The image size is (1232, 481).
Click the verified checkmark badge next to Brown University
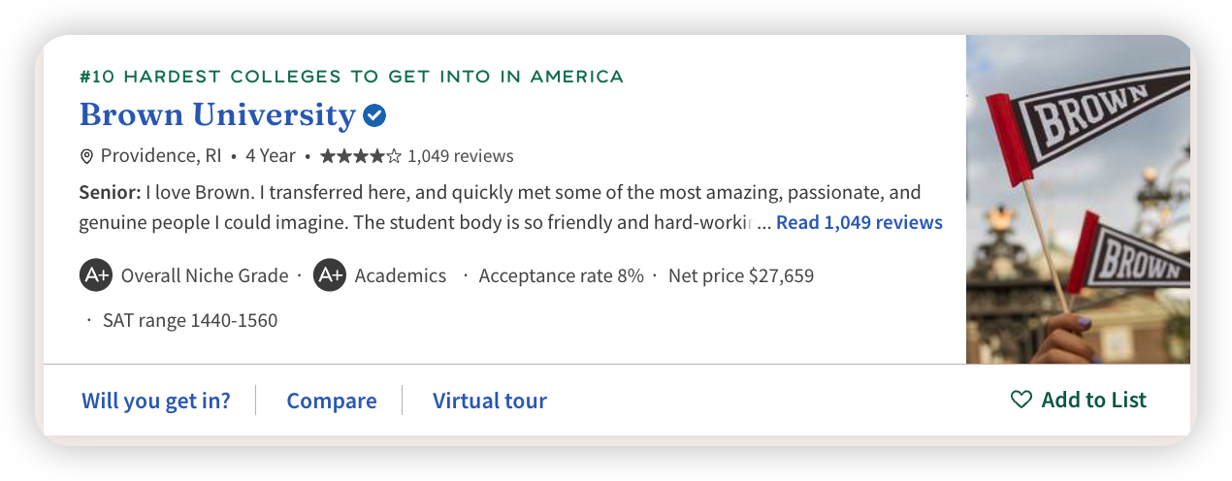click(374, 116)
